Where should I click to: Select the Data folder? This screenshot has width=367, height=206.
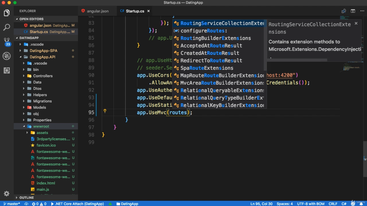coord(46,82)
